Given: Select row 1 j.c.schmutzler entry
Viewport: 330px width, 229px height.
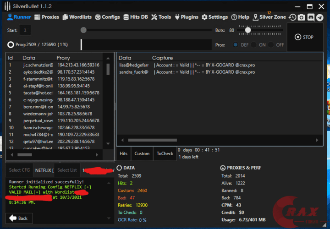Looking at the screenshot, I should (x=55, y=65).
